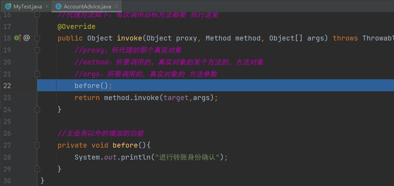The image size is (394, 186).
Task: Click the @Override annotation text
Action: [x=77, y=26]
